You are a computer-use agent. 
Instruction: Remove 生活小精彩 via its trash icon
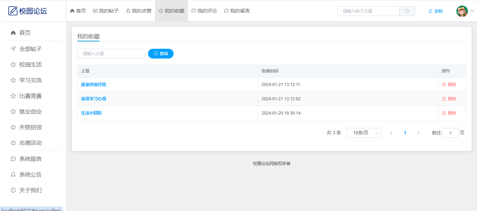point(444,113)
